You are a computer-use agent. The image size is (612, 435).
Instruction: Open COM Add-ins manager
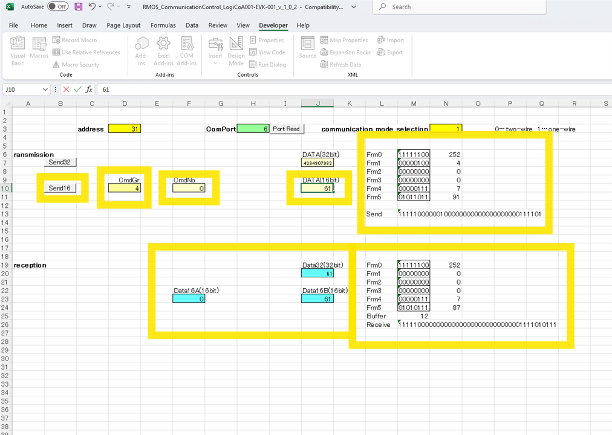[x=187, y=51]
